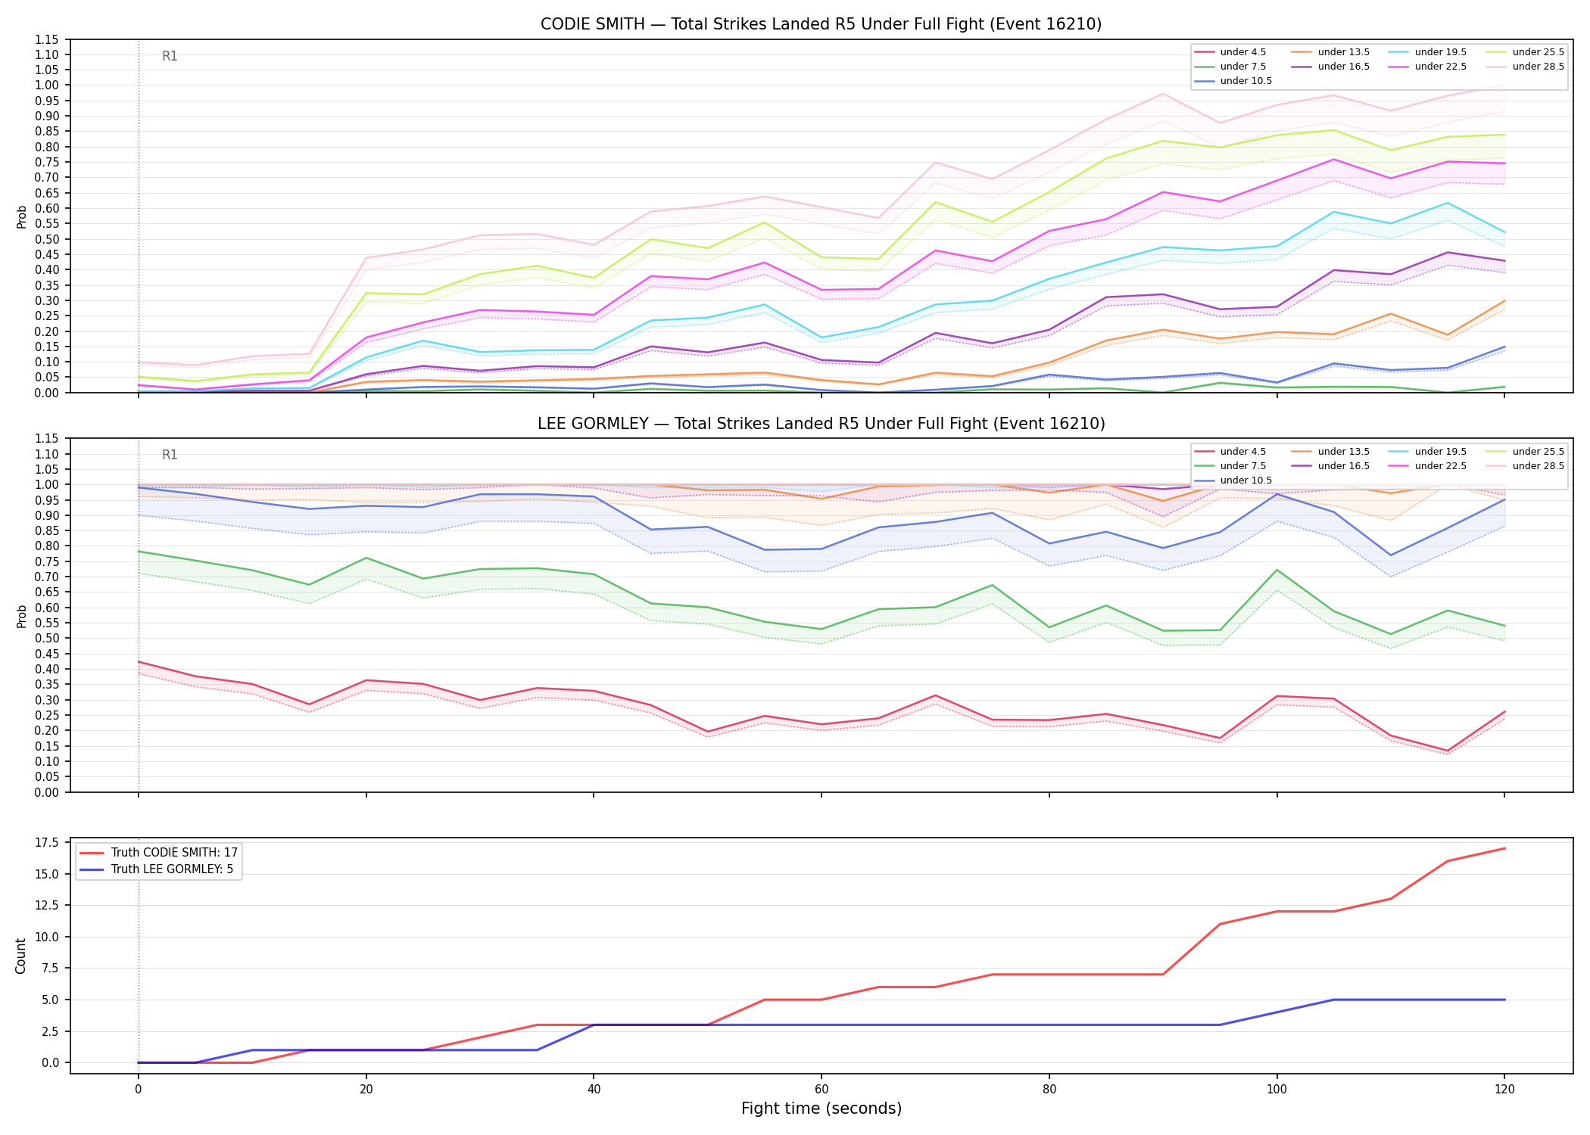
Task: Click 'under 13.5' in the Codie Smith legend
Action: tap(1343, 52)
